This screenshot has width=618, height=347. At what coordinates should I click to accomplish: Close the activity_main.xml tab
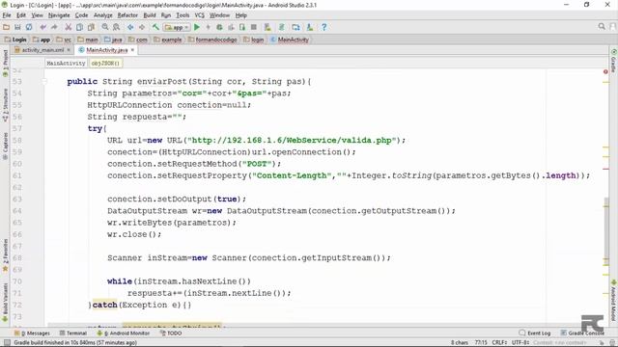click(69, 50)
